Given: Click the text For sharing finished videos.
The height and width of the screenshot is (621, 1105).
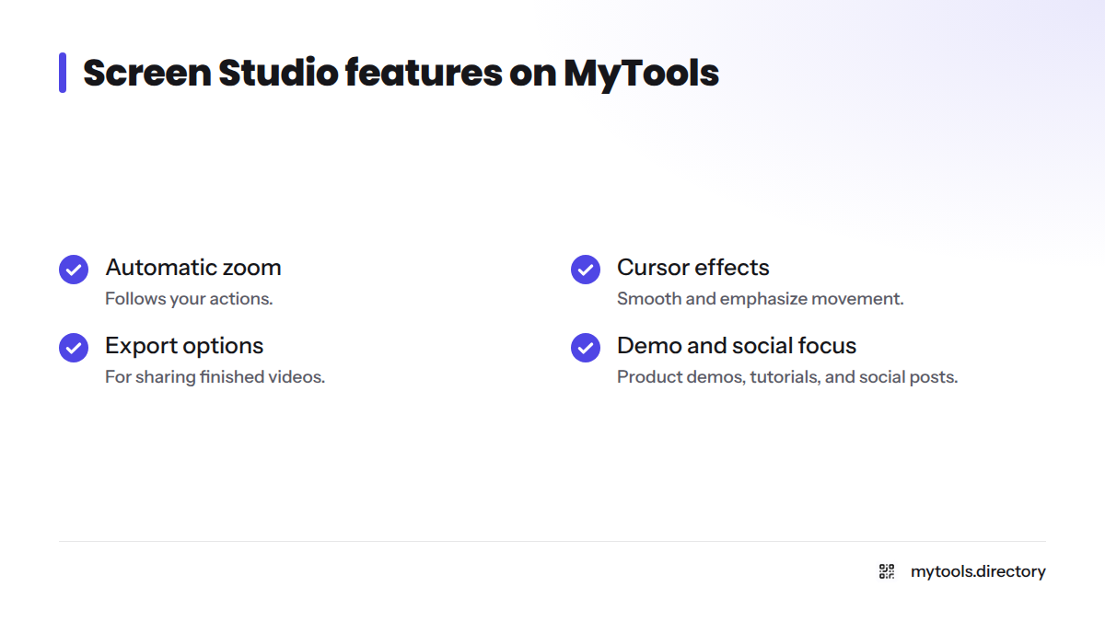Looking at the screenshot, I should tap(215, 377).
